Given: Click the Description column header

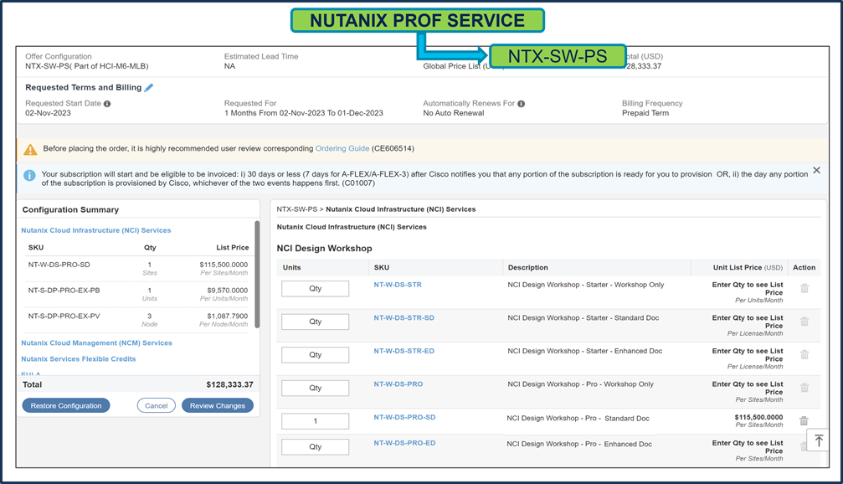Looking at the screenshot, I should (x=528, y=267).
